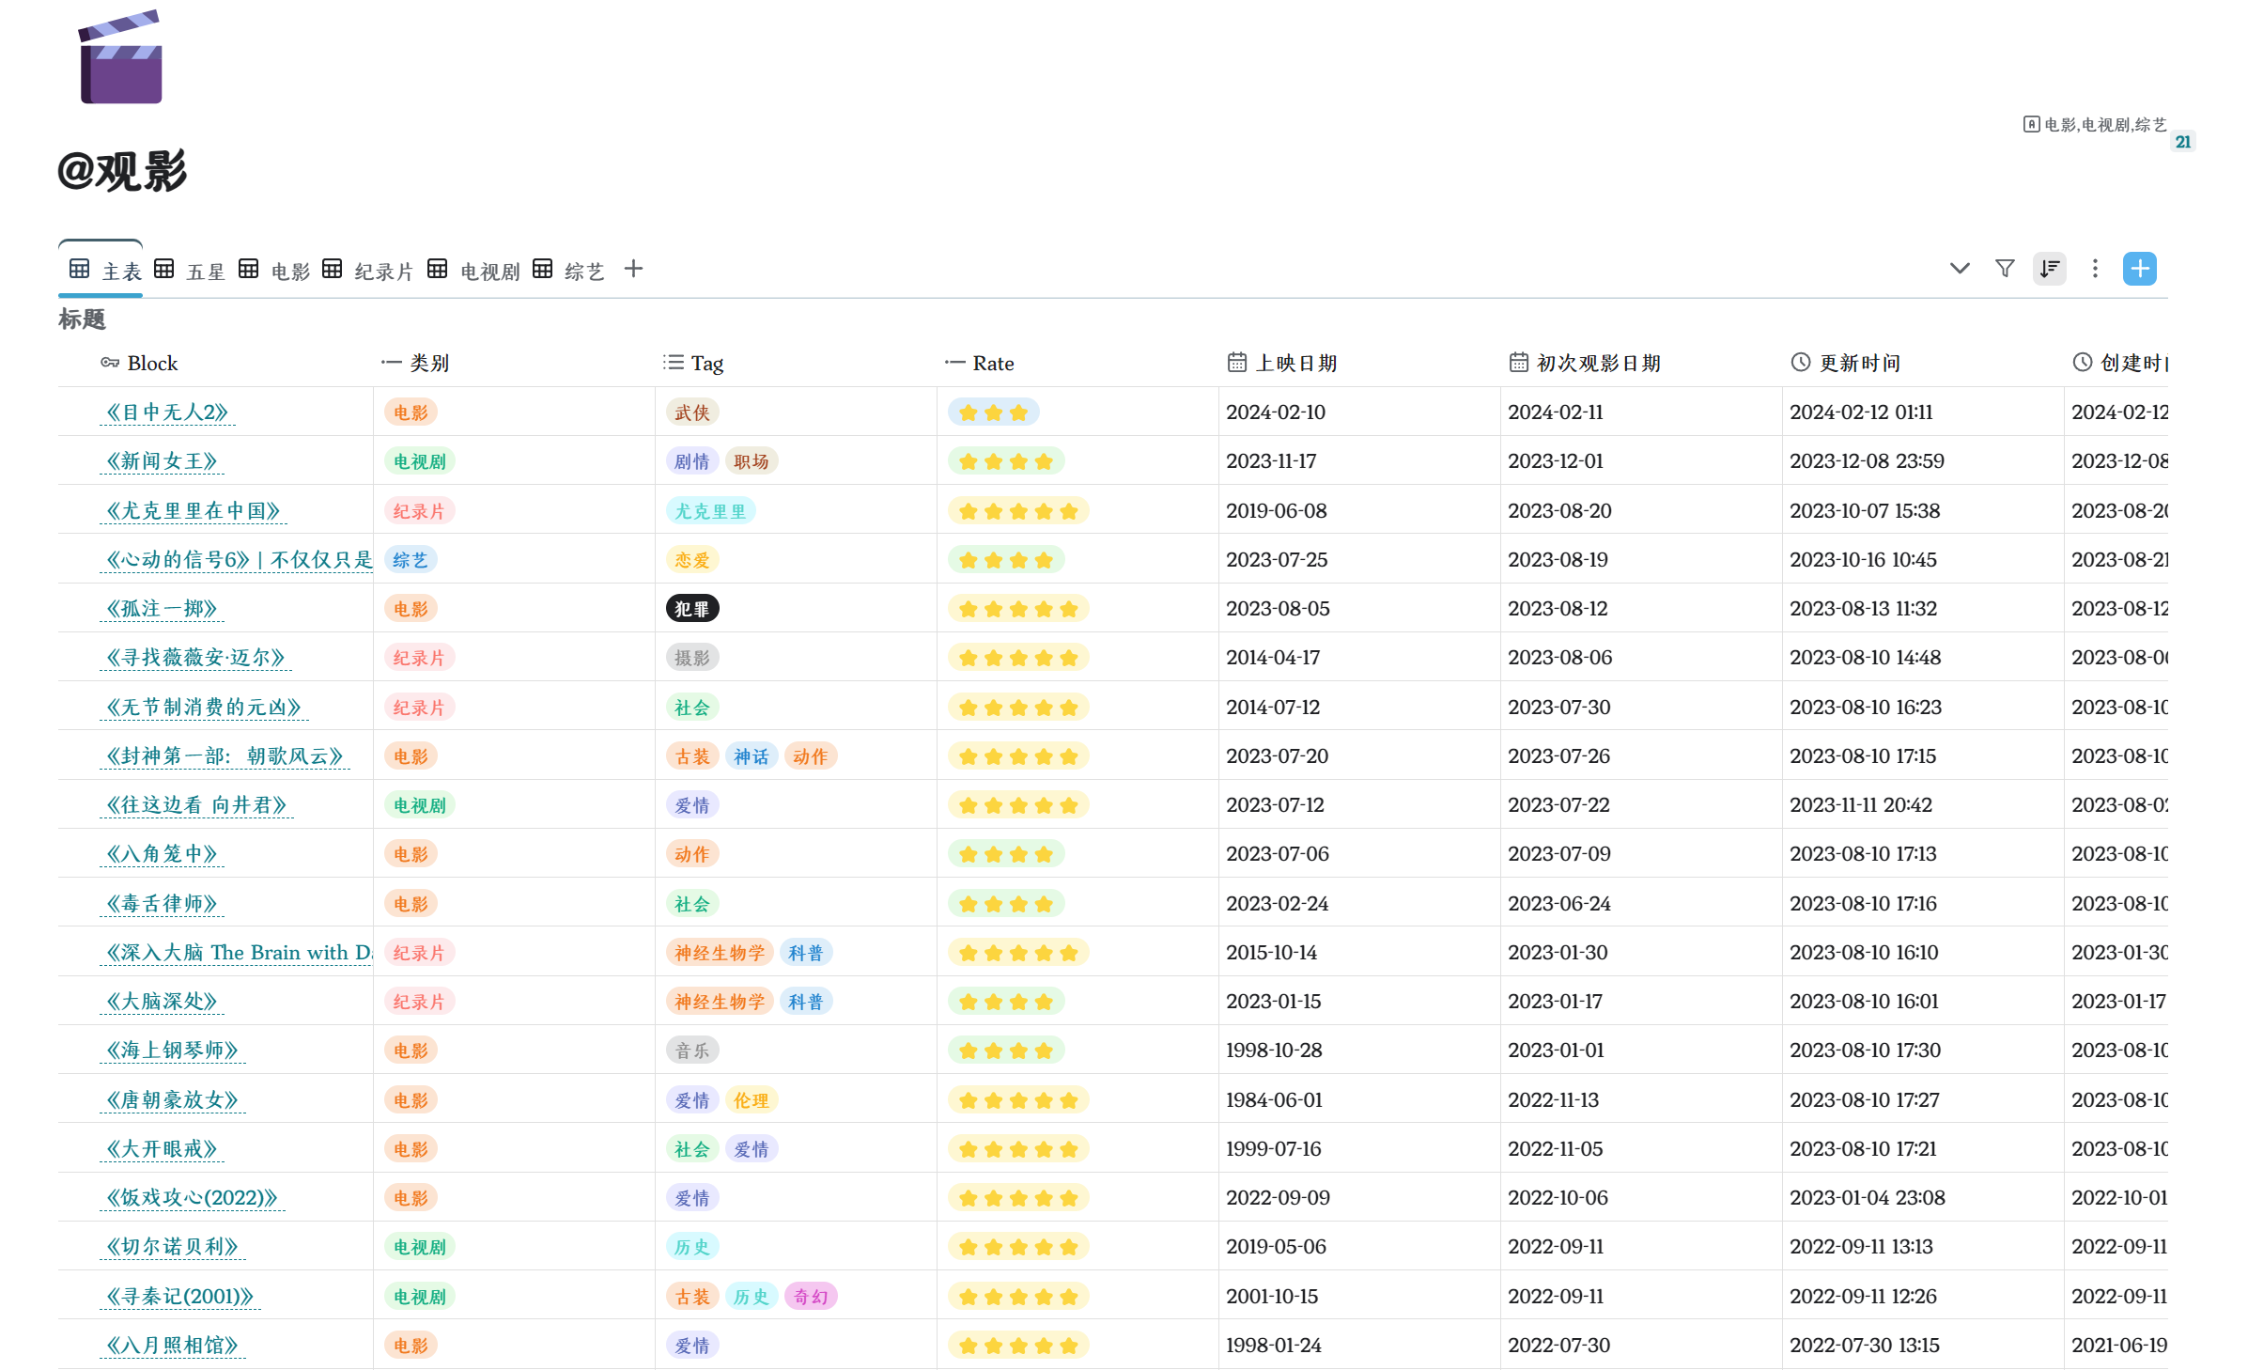2248x1370 pixels.
Task: Click the 21 count badge
Action: point(2183,142)
